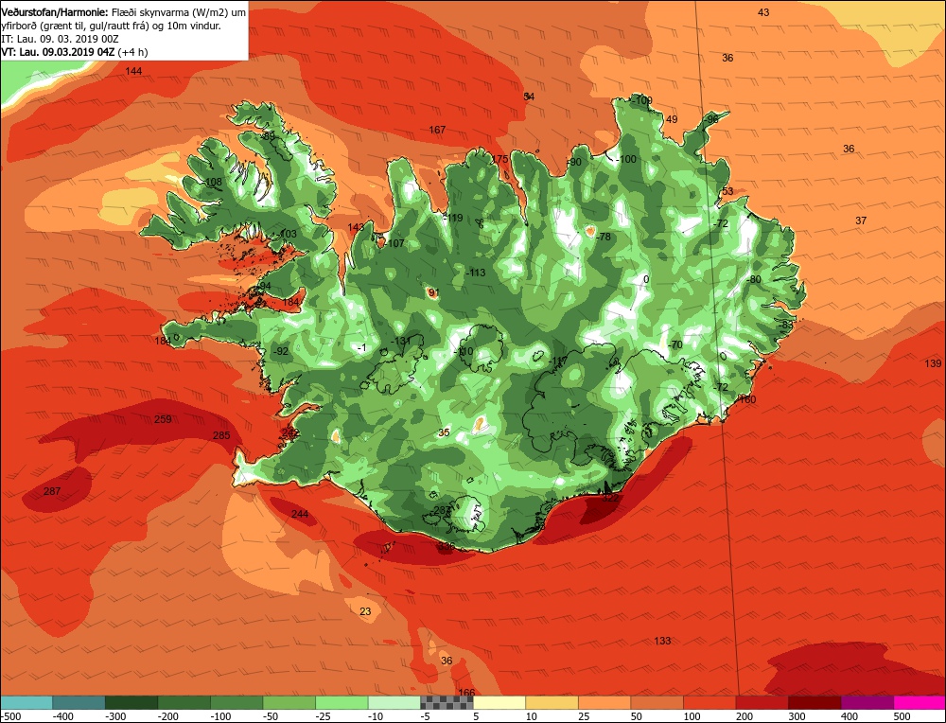Click the legend swatch between -25 and -10
The image size is (946, 723).
click(342, 702)
